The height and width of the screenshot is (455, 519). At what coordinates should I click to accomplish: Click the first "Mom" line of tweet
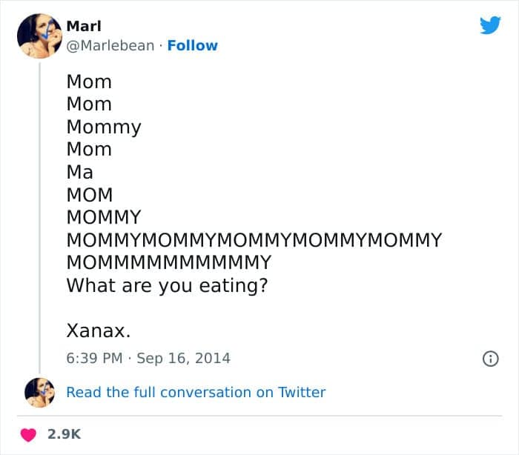(x=89, y=82)
